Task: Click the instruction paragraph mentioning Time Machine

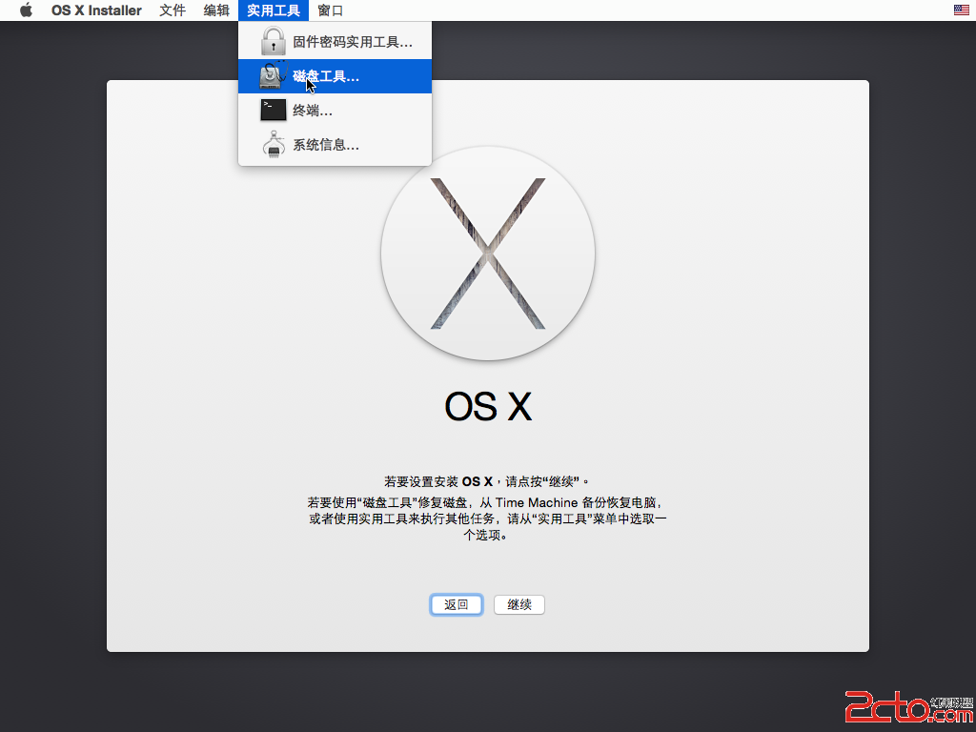Action: [488, 518]
